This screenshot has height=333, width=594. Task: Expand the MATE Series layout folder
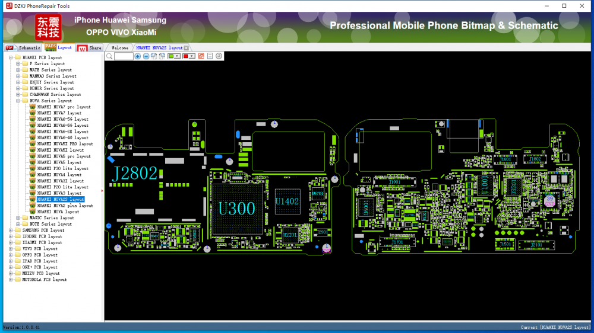(18, 70)
